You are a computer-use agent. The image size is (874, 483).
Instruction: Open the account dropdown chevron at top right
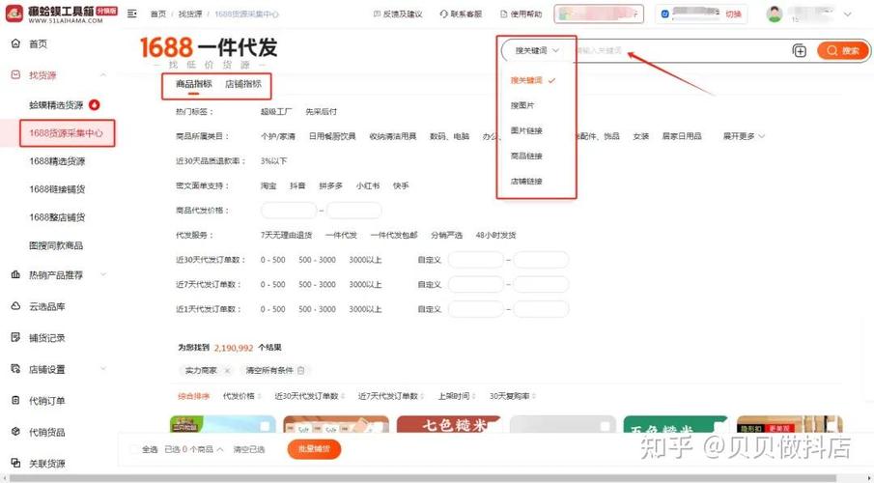tap(848, 14)
